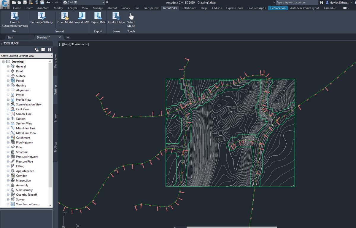Close the Drawing1 file tab
356x228 pixels.
[x=60, y=37]
